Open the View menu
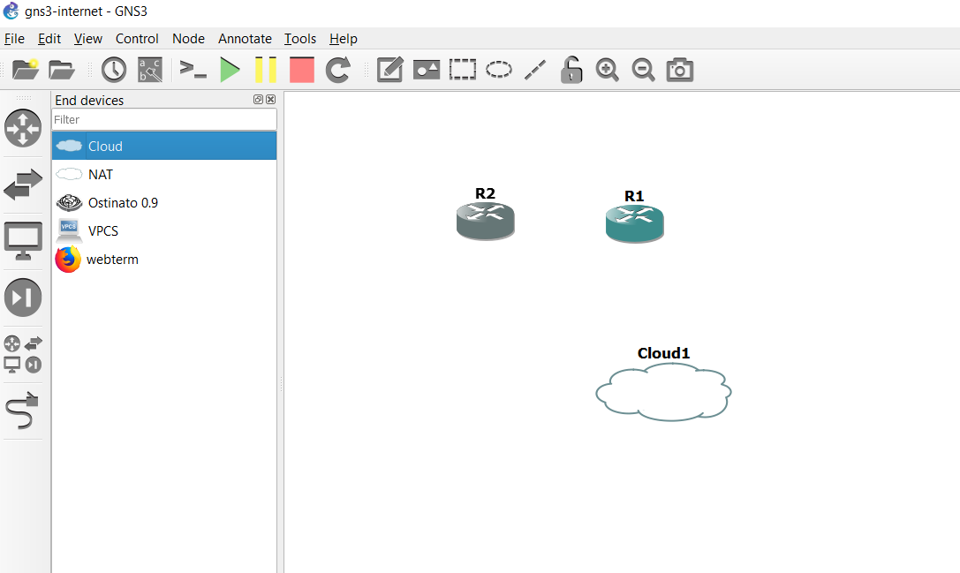The width and height of the screenshot is (960, 573). click(x=88, y=39)
